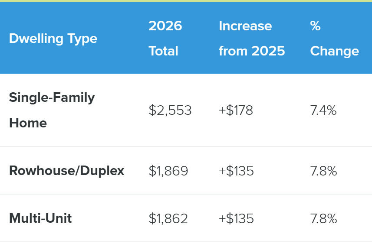Click the +$135 increase in Multi-Unit row
The height and width of the screenshot is (247, 372).
point(236,219)
